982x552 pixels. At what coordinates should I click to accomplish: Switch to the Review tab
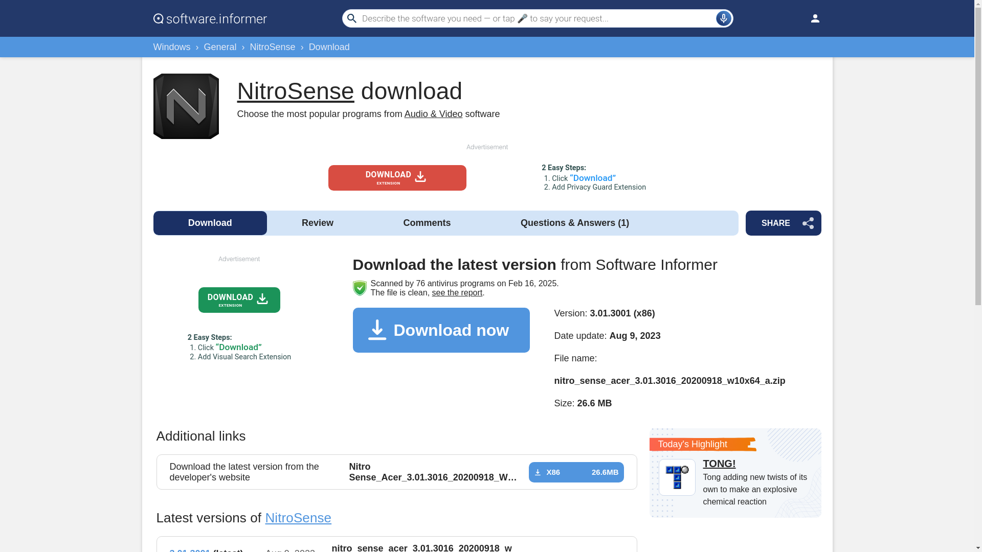tap(318, 223)
